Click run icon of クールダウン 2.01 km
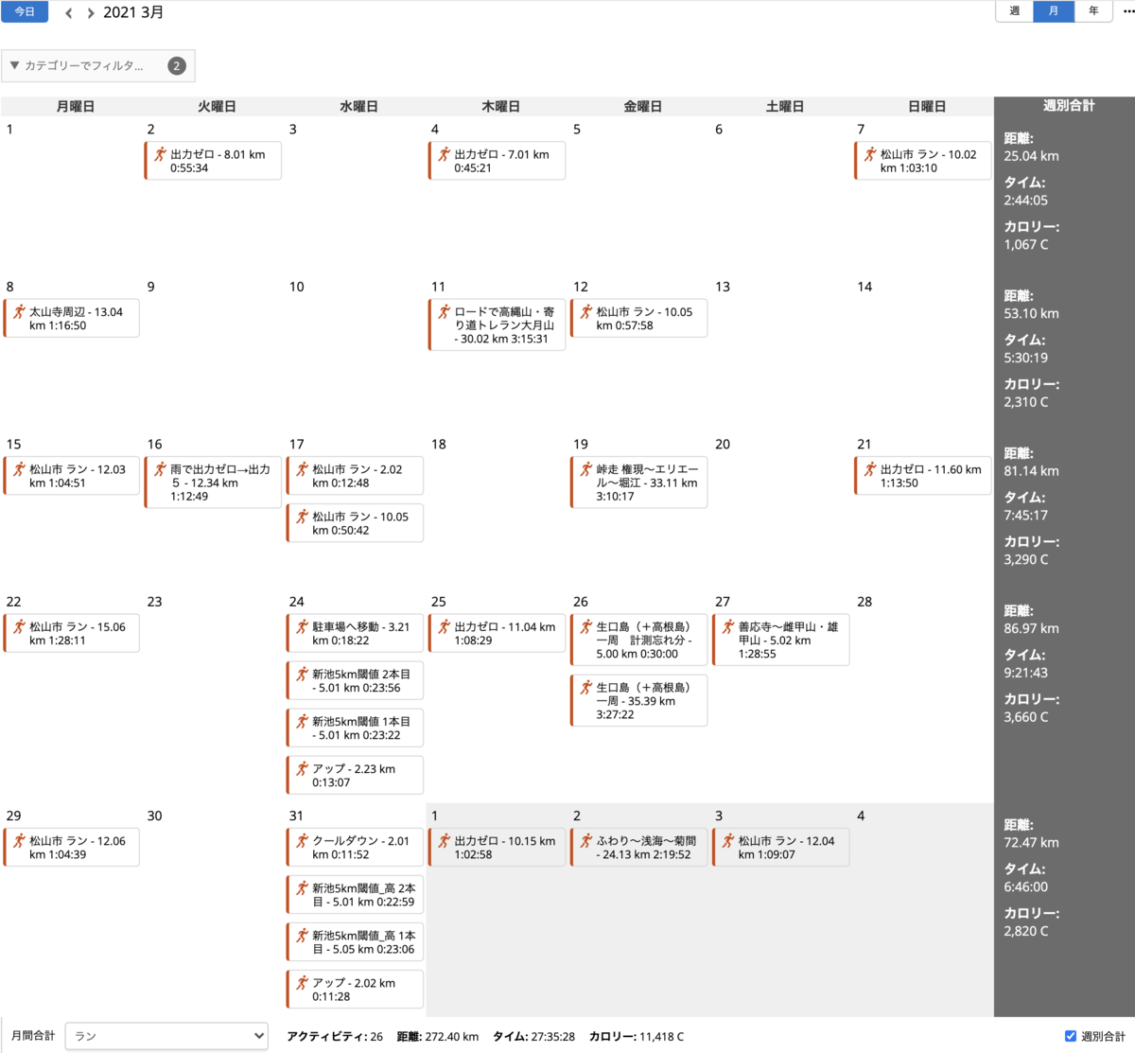Screen dimensions: 1135x1053 pyautogui.click(x=302, y=840)
